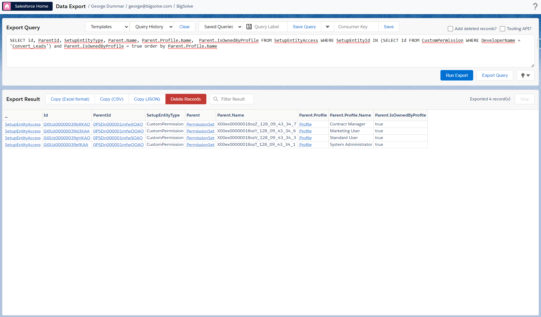This screenshot has height=317, width=541.
Task: Expand the Query History dropdown
Action: (152, 27)
